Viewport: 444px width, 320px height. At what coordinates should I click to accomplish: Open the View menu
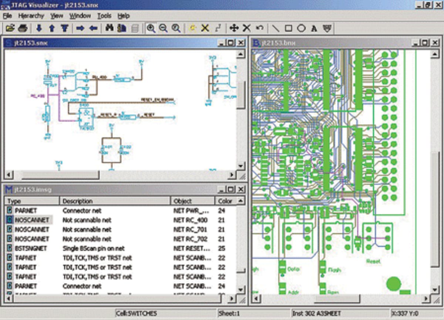pyautogui.click(x=57, y=16)
